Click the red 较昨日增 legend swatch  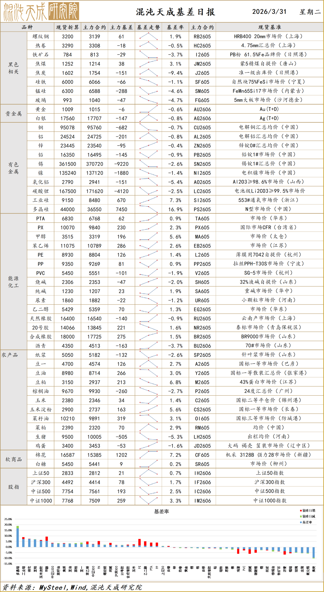tap(301, 511)
